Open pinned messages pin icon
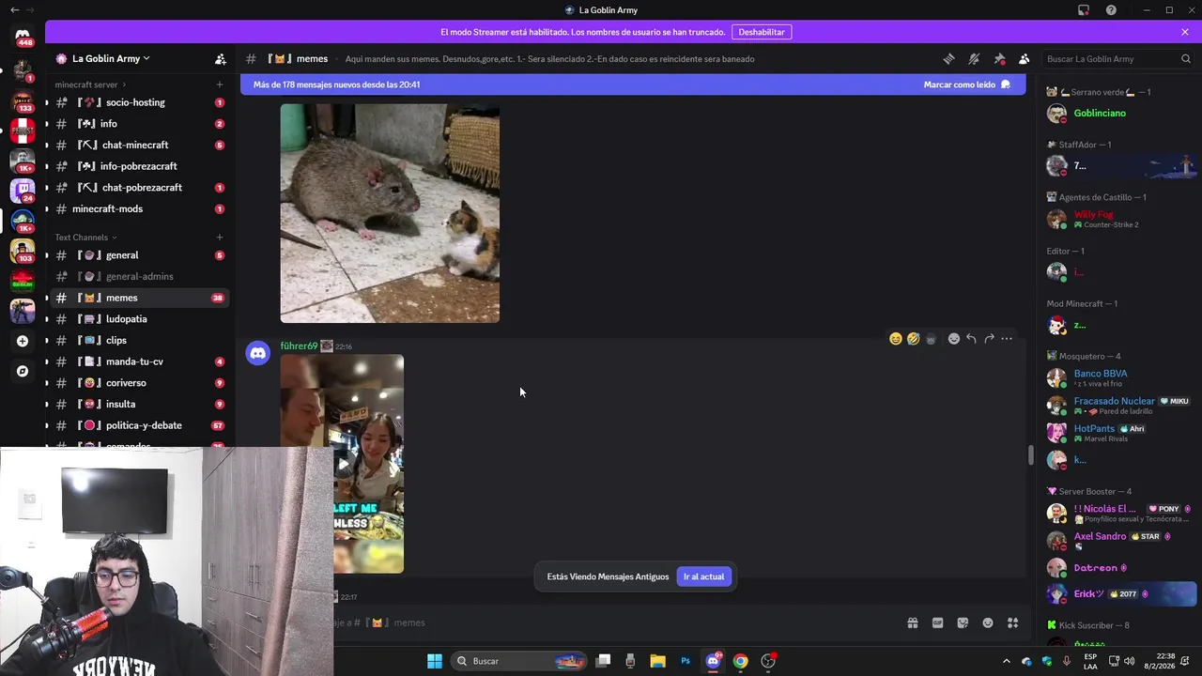The width and height of the screenshot is (1202, 676). [999, 58]
